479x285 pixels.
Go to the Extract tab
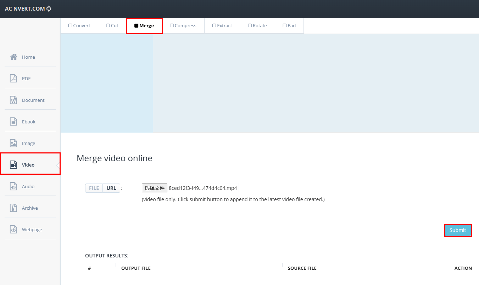pos(222,26)
